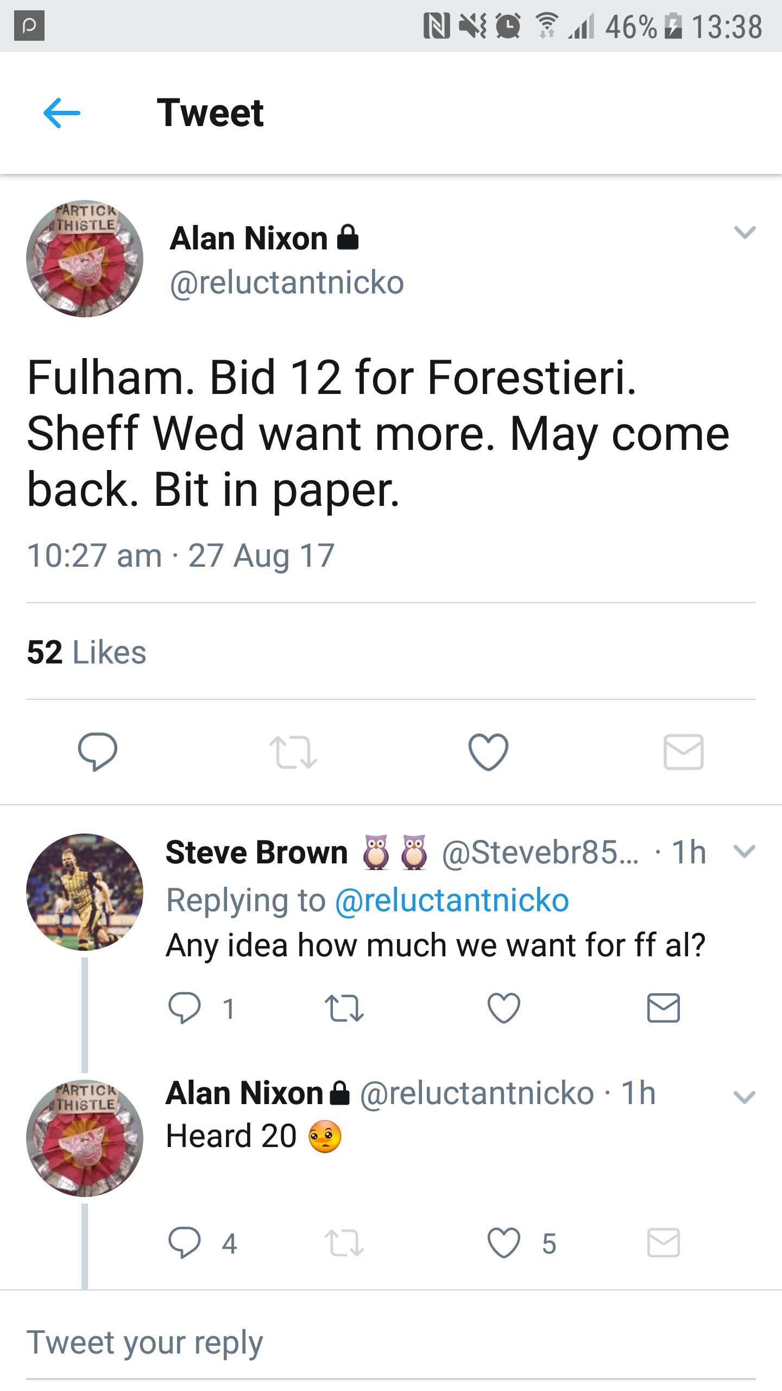Like the main Forestieri tweet
Screen dimensions: 782x1391
(488, 751)
